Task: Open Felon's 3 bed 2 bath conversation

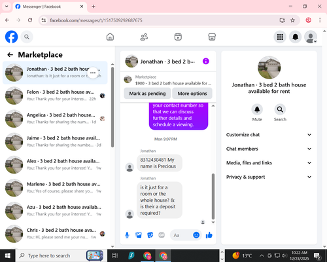Action: point(55,96)
